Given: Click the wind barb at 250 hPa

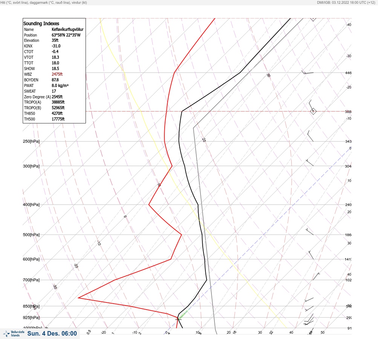Looking at the screenshot, I should 310,136.
